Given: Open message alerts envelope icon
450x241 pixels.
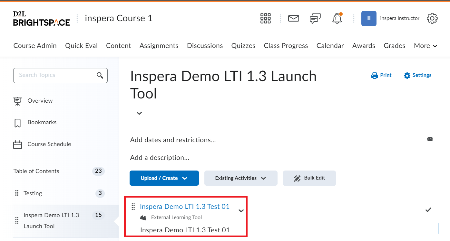Looking at the screenshot, I should (293, 18).
